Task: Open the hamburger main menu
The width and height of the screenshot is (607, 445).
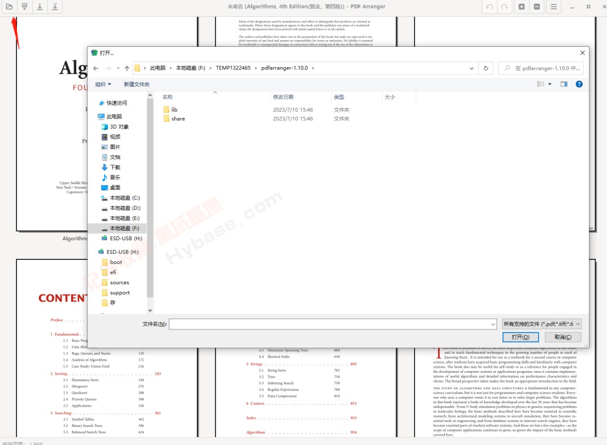Action: tap(554, 7)
